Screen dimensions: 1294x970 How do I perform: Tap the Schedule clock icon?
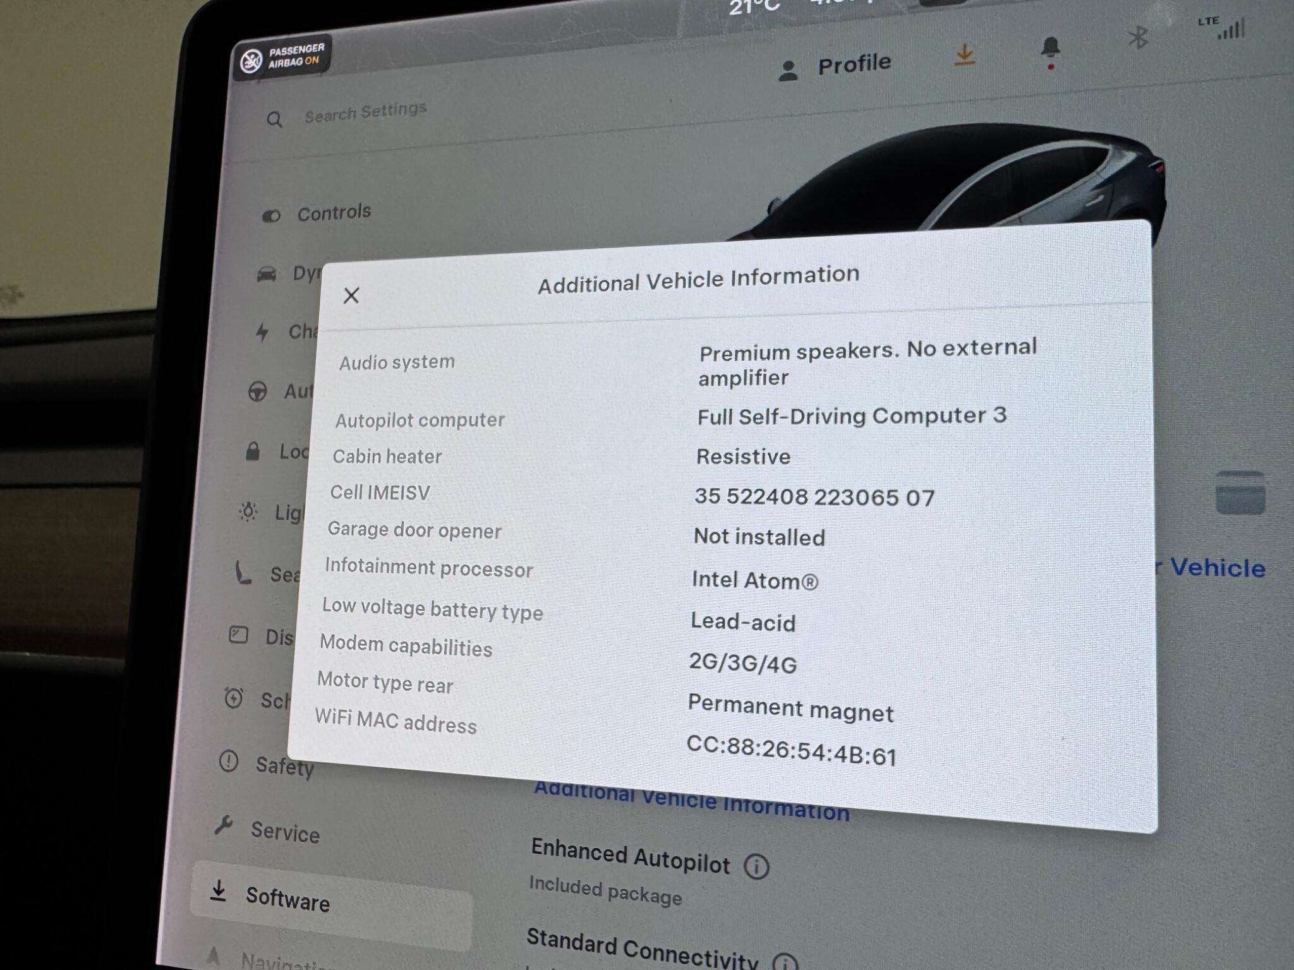[233, 698]
